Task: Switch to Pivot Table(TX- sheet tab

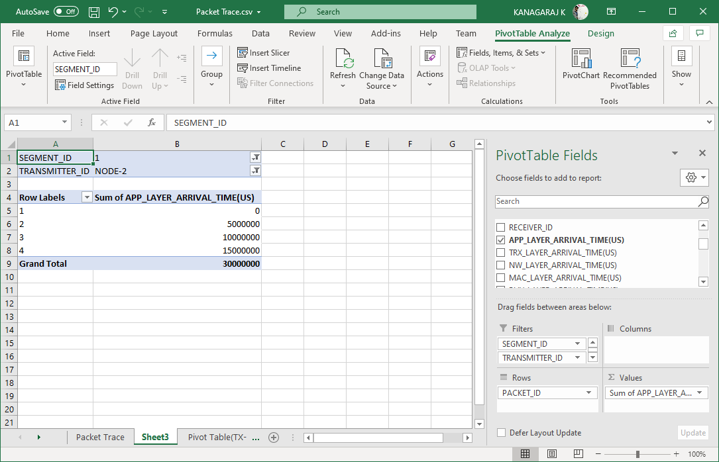Action: [217, 438]
